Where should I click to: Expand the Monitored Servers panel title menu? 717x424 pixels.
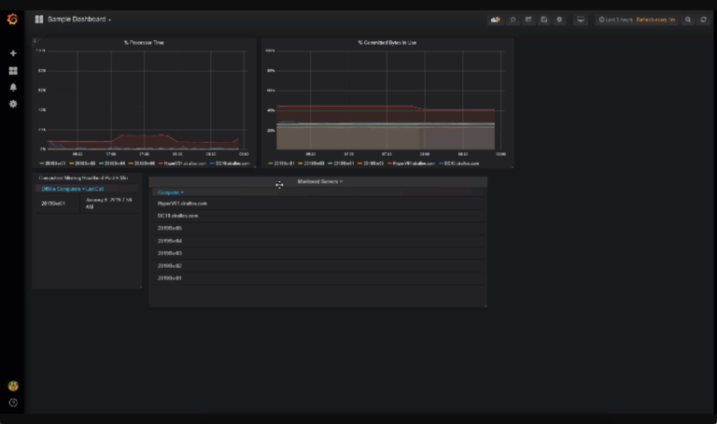(x=318, y=181)
